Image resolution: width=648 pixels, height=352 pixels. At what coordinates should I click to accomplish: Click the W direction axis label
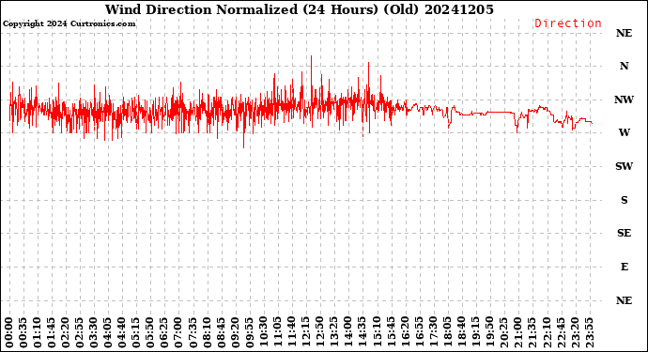pos(624,132)
